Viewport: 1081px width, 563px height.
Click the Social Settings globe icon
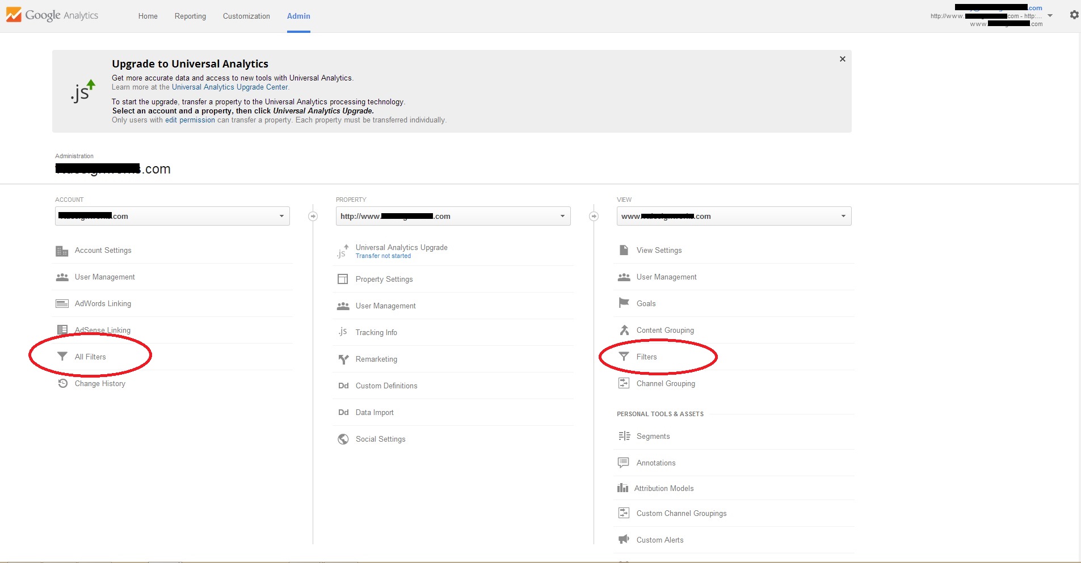pyautogui.click(x=343, y=439)
